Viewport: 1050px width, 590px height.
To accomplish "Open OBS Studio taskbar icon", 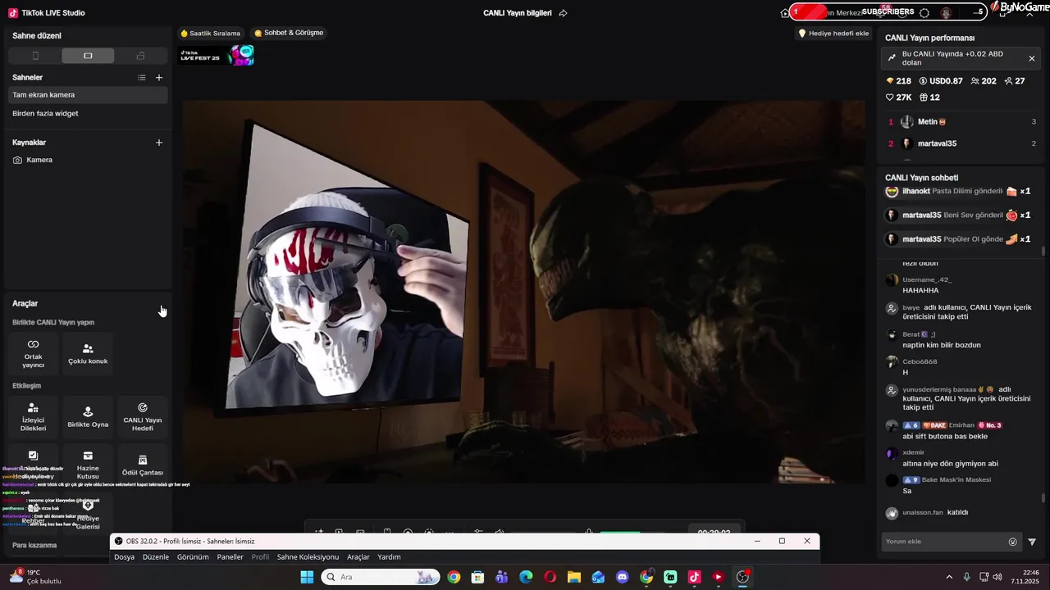I will point(742,577).
